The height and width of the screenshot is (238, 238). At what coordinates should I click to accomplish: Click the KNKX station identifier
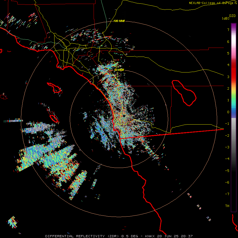(x=150, y=236)
